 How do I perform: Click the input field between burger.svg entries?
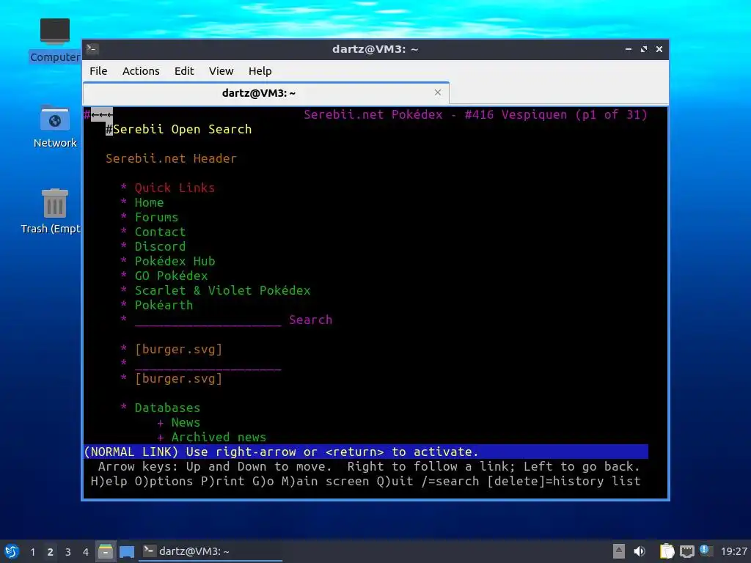coord(208,364)
